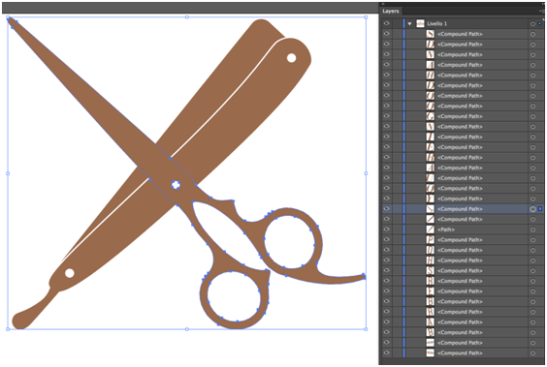
Task: Click target circle of last Compound Path row
Action: point(532,353)
